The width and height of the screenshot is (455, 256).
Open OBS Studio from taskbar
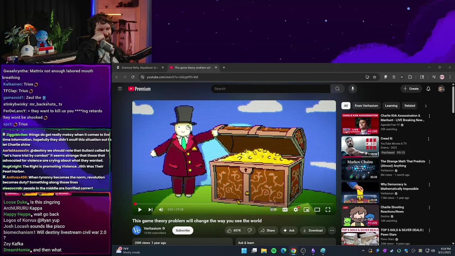coord(303,251)
